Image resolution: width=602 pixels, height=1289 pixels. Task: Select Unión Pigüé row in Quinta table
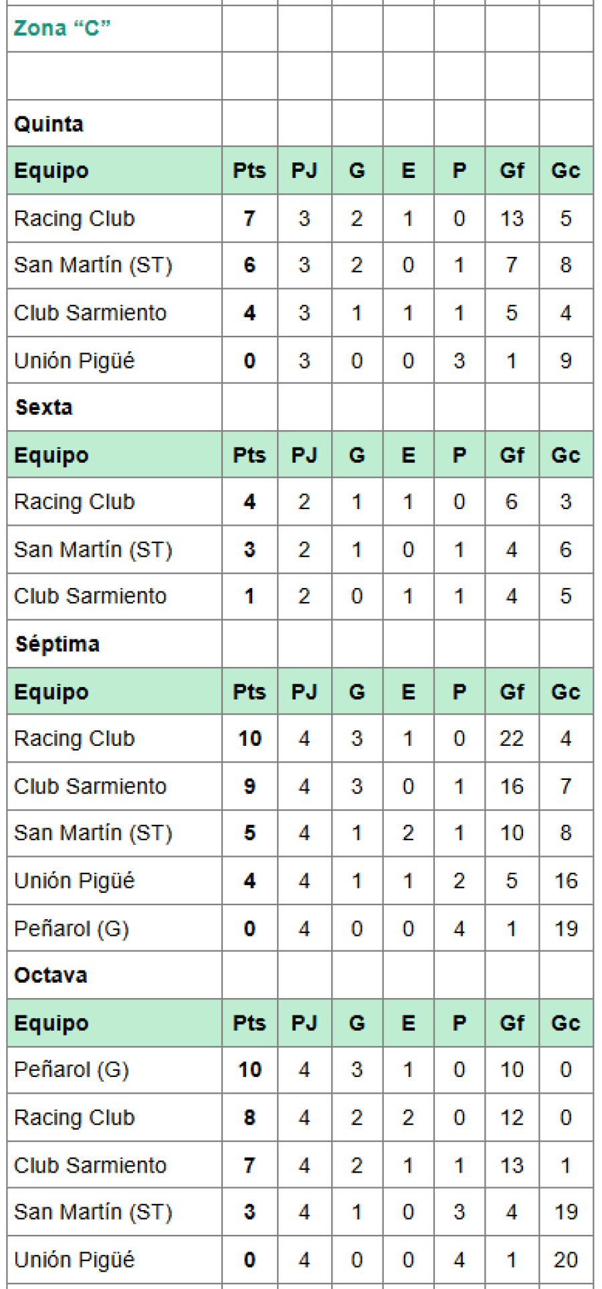[x=74, y=361]
